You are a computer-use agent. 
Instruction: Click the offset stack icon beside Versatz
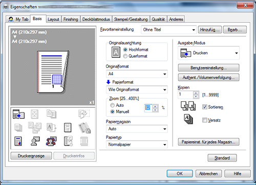[x=188, y=119]
